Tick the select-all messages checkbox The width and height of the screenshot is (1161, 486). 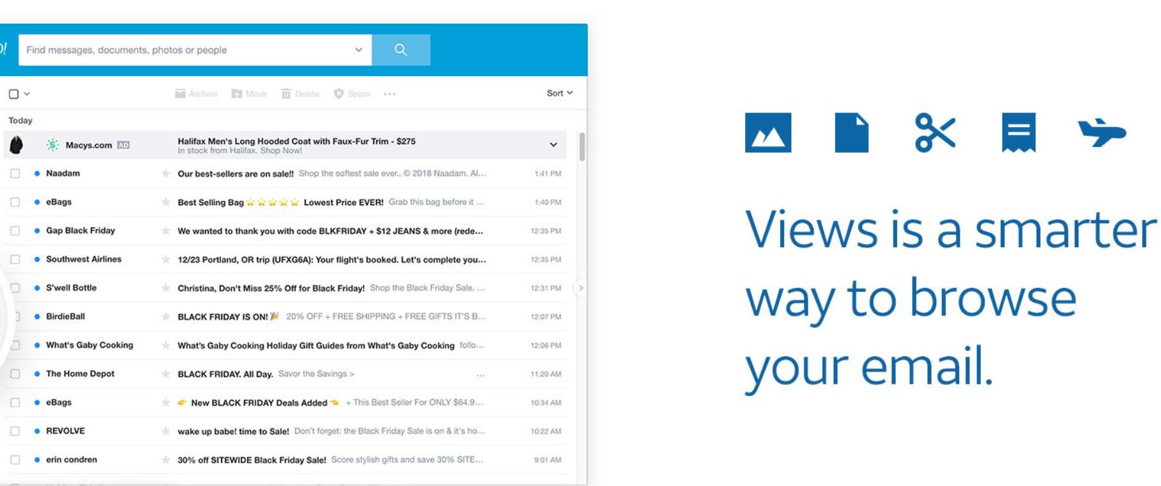13,94
